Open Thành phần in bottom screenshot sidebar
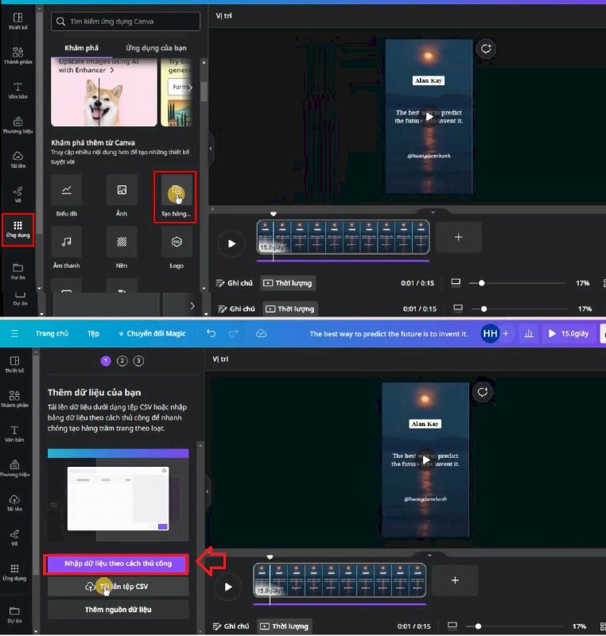This screenshot has width=606, height=636. point(14,399)
